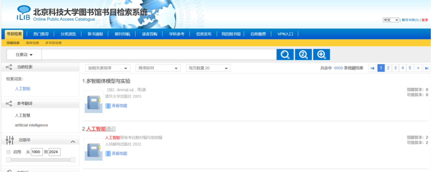Click the main search text input field

[159, 55]
